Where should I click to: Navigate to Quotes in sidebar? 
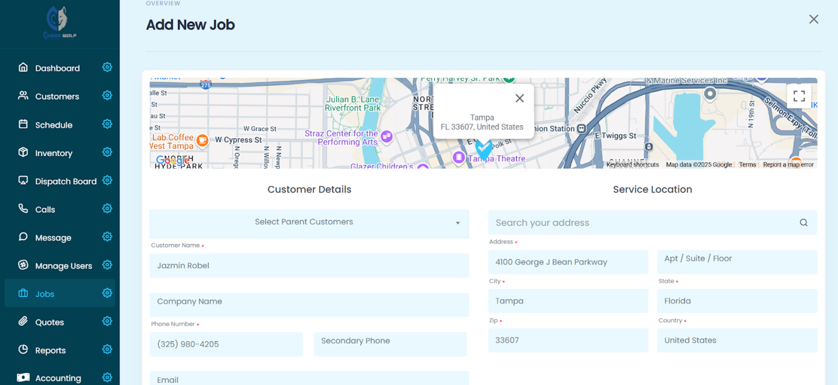(x=50, y=322)
